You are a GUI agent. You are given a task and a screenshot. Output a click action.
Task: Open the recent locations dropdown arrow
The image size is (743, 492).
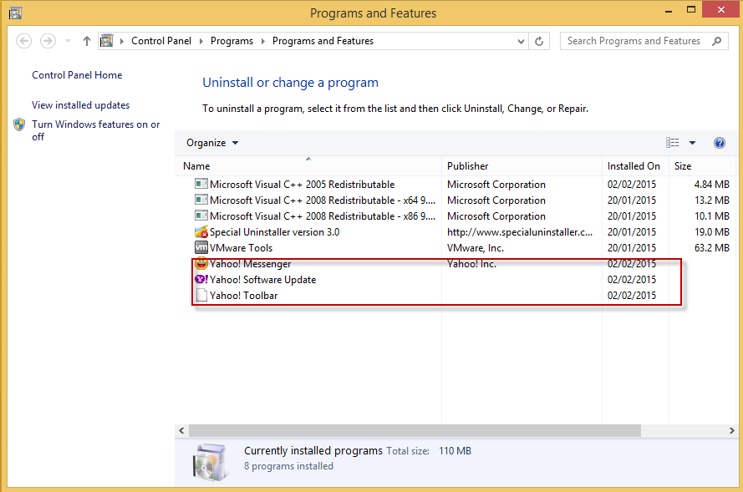[x=69, y=41]
